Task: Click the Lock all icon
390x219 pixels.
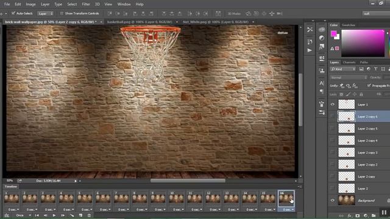Action: pyautogui.click(x=361, y=94)
